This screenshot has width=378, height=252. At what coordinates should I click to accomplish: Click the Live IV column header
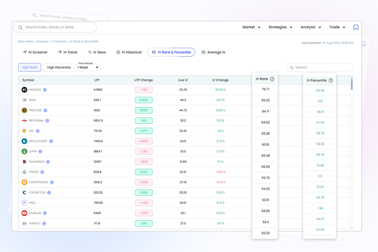tap(183, 80)
